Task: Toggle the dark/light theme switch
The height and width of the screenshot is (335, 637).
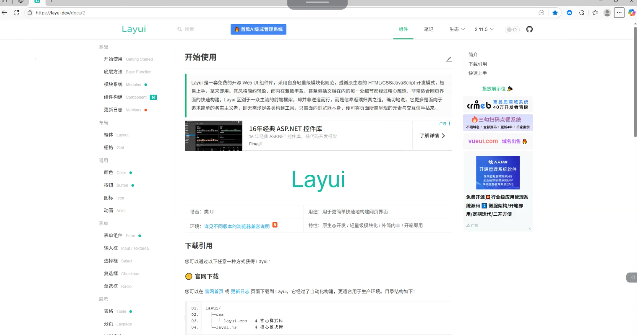Action: pyautogui.click(x=512, y=29)
